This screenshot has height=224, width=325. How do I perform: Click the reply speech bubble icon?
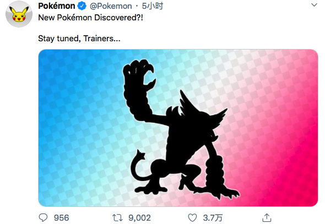[43, 217]
